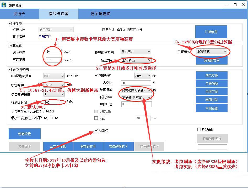
Task: Click the 参数回读 button
Action: (25, 146)
